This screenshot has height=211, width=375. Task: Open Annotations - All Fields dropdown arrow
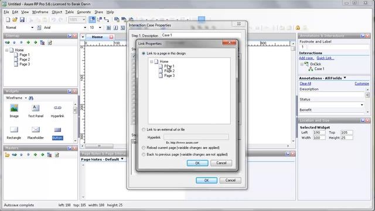pos(345,78)
